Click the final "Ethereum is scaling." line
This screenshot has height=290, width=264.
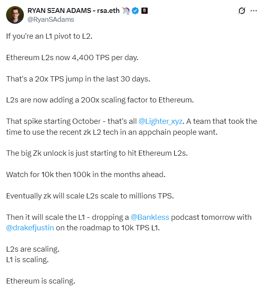[x=40, y=281]
